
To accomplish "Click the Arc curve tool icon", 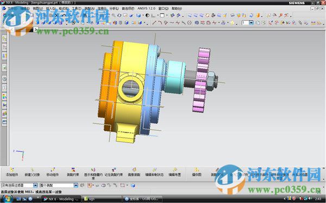I will coord(160,23).
